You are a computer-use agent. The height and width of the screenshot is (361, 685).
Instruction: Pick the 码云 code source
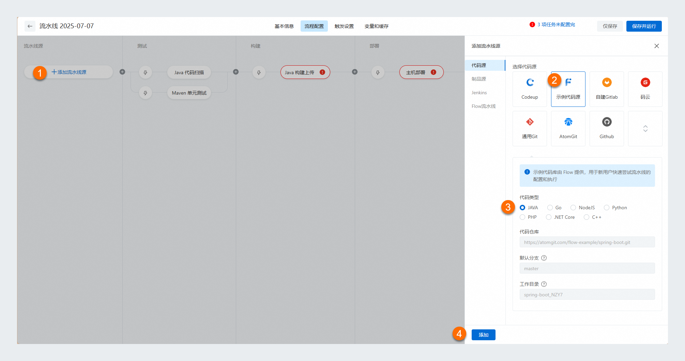pos(645,89)
